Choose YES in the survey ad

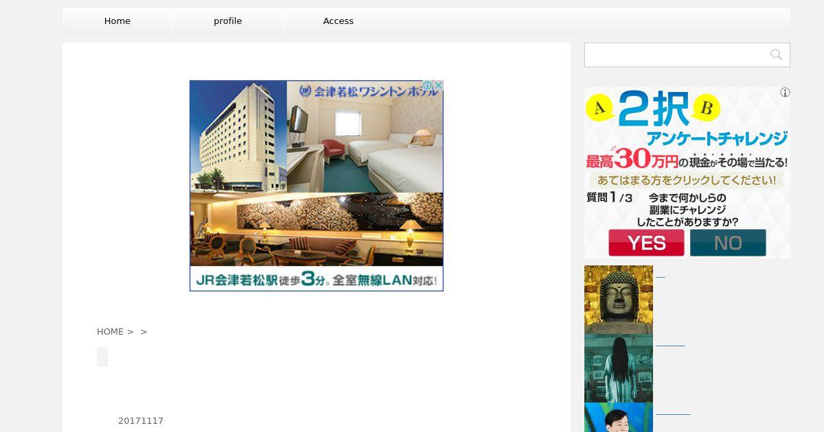click(x=646, y=243)
